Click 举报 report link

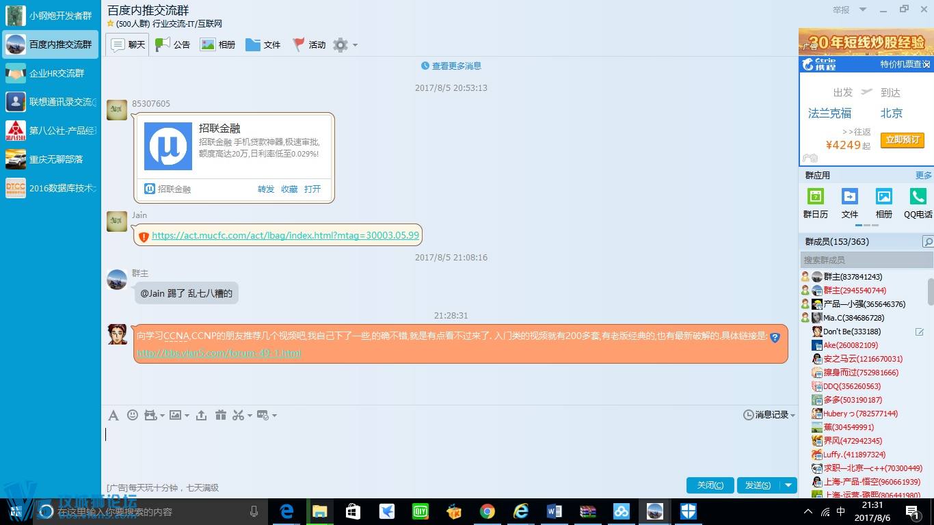point(841,10)
